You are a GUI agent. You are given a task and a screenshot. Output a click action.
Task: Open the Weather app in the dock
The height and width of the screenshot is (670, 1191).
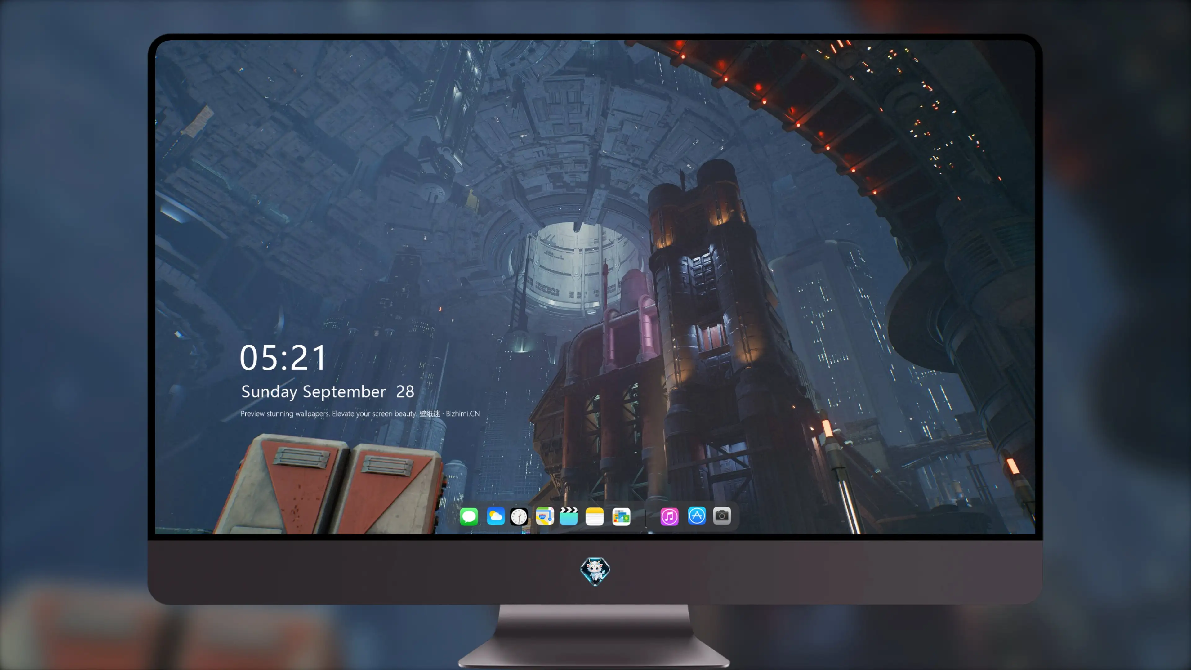pos(496,516)
